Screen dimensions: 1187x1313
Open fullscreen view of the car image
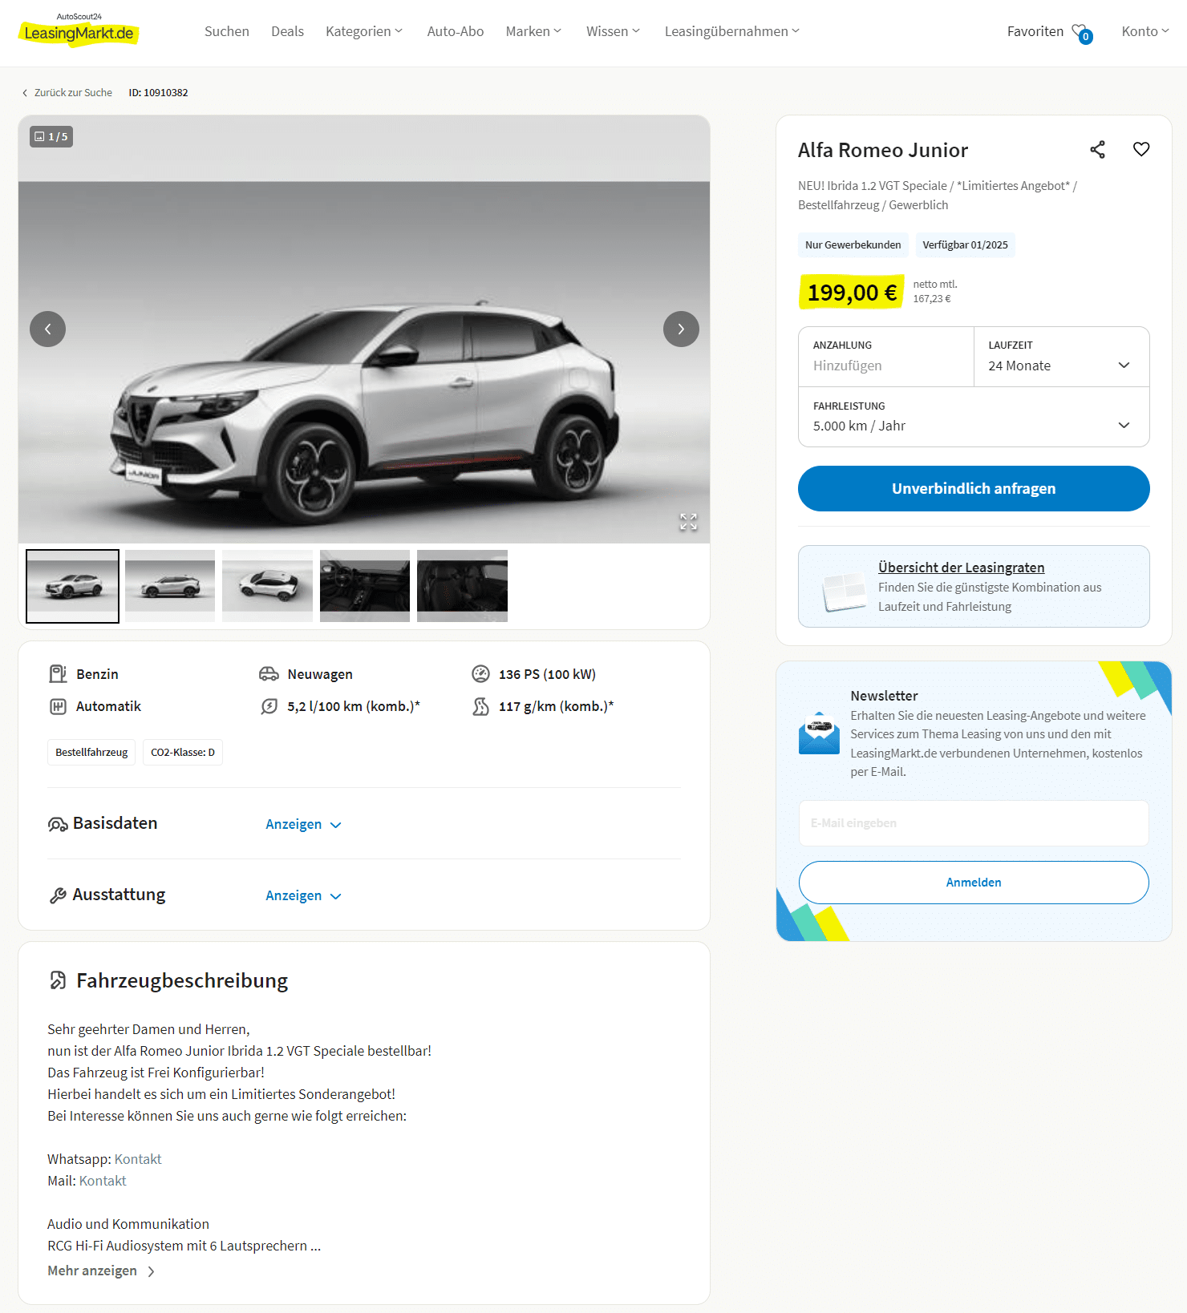688,522
